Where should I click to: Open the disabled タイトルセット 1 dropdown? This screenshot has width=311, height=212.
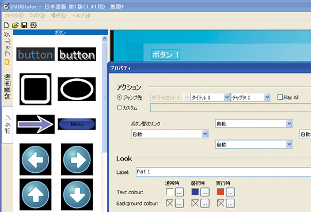pyautogui.click(x=170, y=97)
